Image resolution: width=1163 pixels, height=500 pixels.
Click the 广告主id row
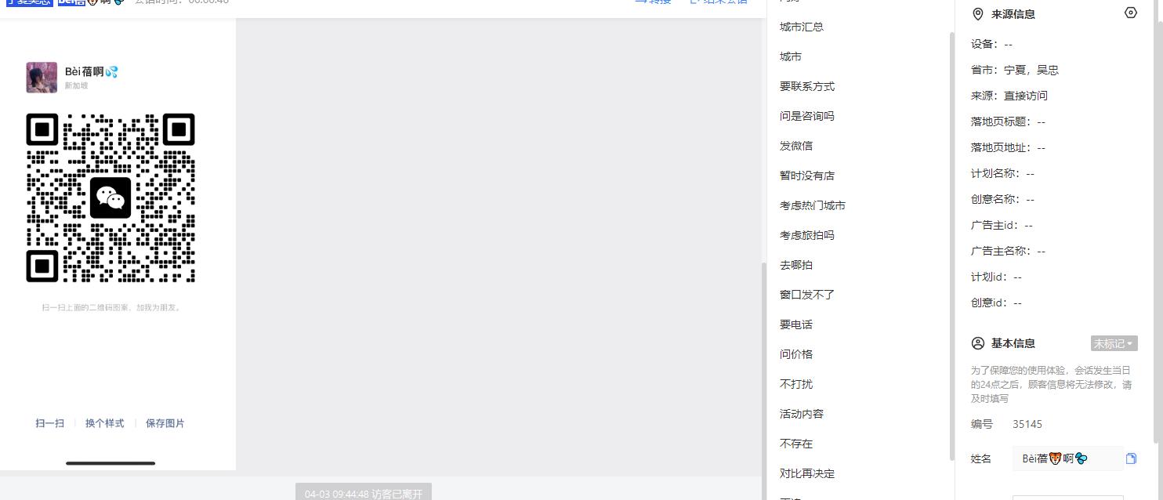point(1002,225)
